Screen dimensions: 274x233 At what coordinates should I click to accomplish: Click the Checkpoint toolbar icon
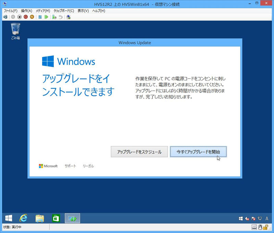tap(54, 17)
